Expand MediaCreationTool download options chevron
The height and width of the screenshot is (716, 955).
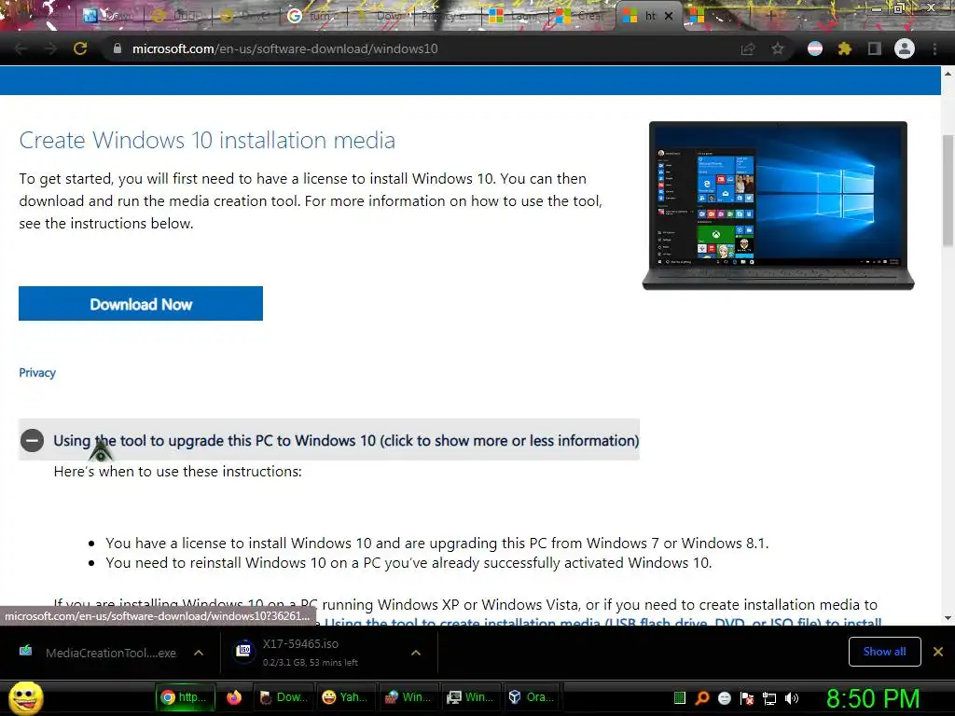199,653
